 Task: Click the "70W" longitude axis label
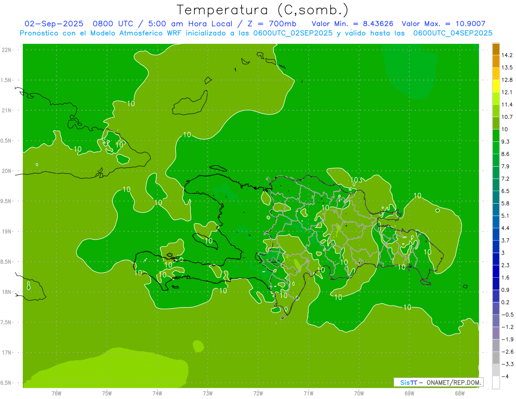tap(359, 393)
